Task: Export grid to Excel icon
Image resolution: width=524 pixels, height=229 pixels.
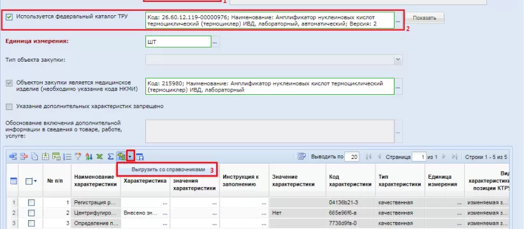Action: coord(99,156)
